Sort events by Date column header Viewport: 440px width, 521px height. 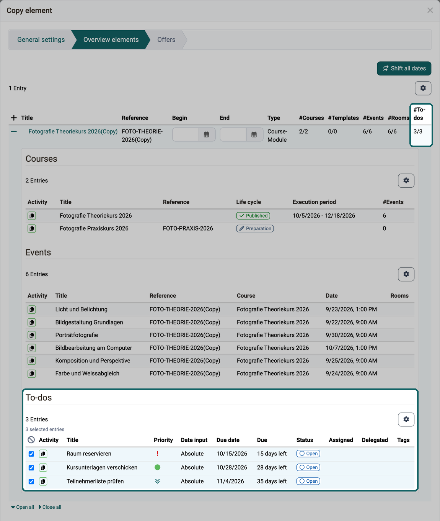332,296
